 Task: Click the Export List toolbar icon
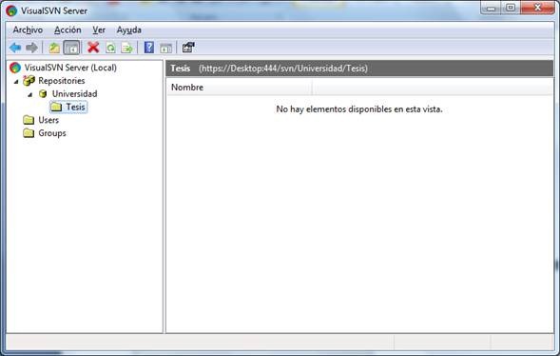pyautogui.click(x=127, y=48)
